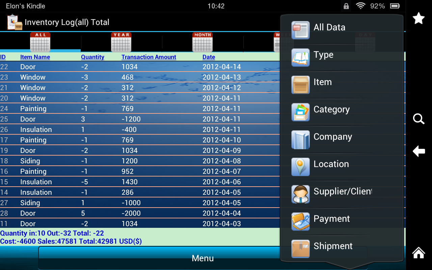Tap the Category folders icon
This screenshot has height=270, width=432.
300,112
